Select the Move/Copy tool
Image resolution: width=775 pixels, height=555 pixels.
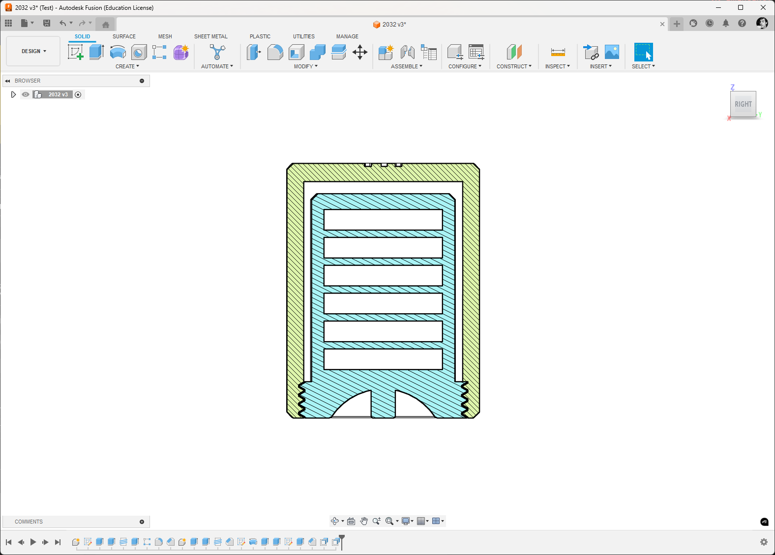coord(360,52)
